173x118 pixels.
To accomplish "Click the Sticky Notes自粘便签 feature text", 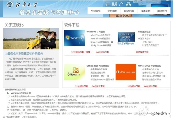I will pos(101,45).
